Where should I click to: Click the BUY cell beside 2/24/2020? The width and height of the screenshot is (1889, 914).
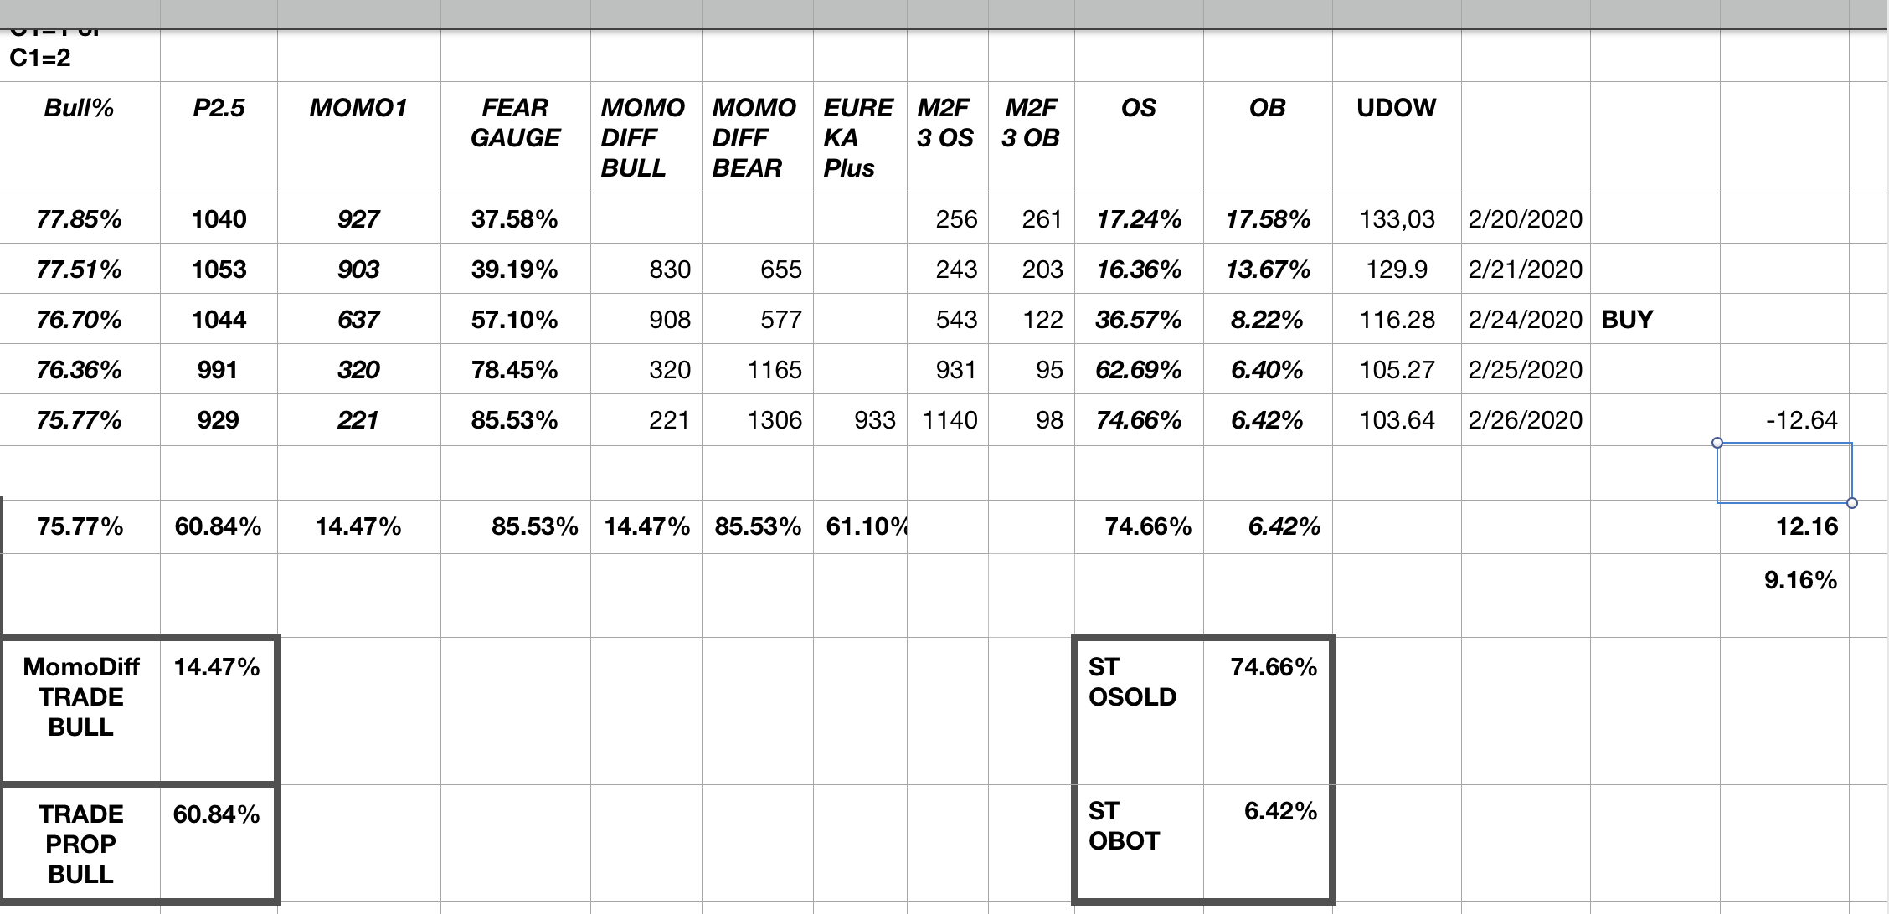[1627, 320]
